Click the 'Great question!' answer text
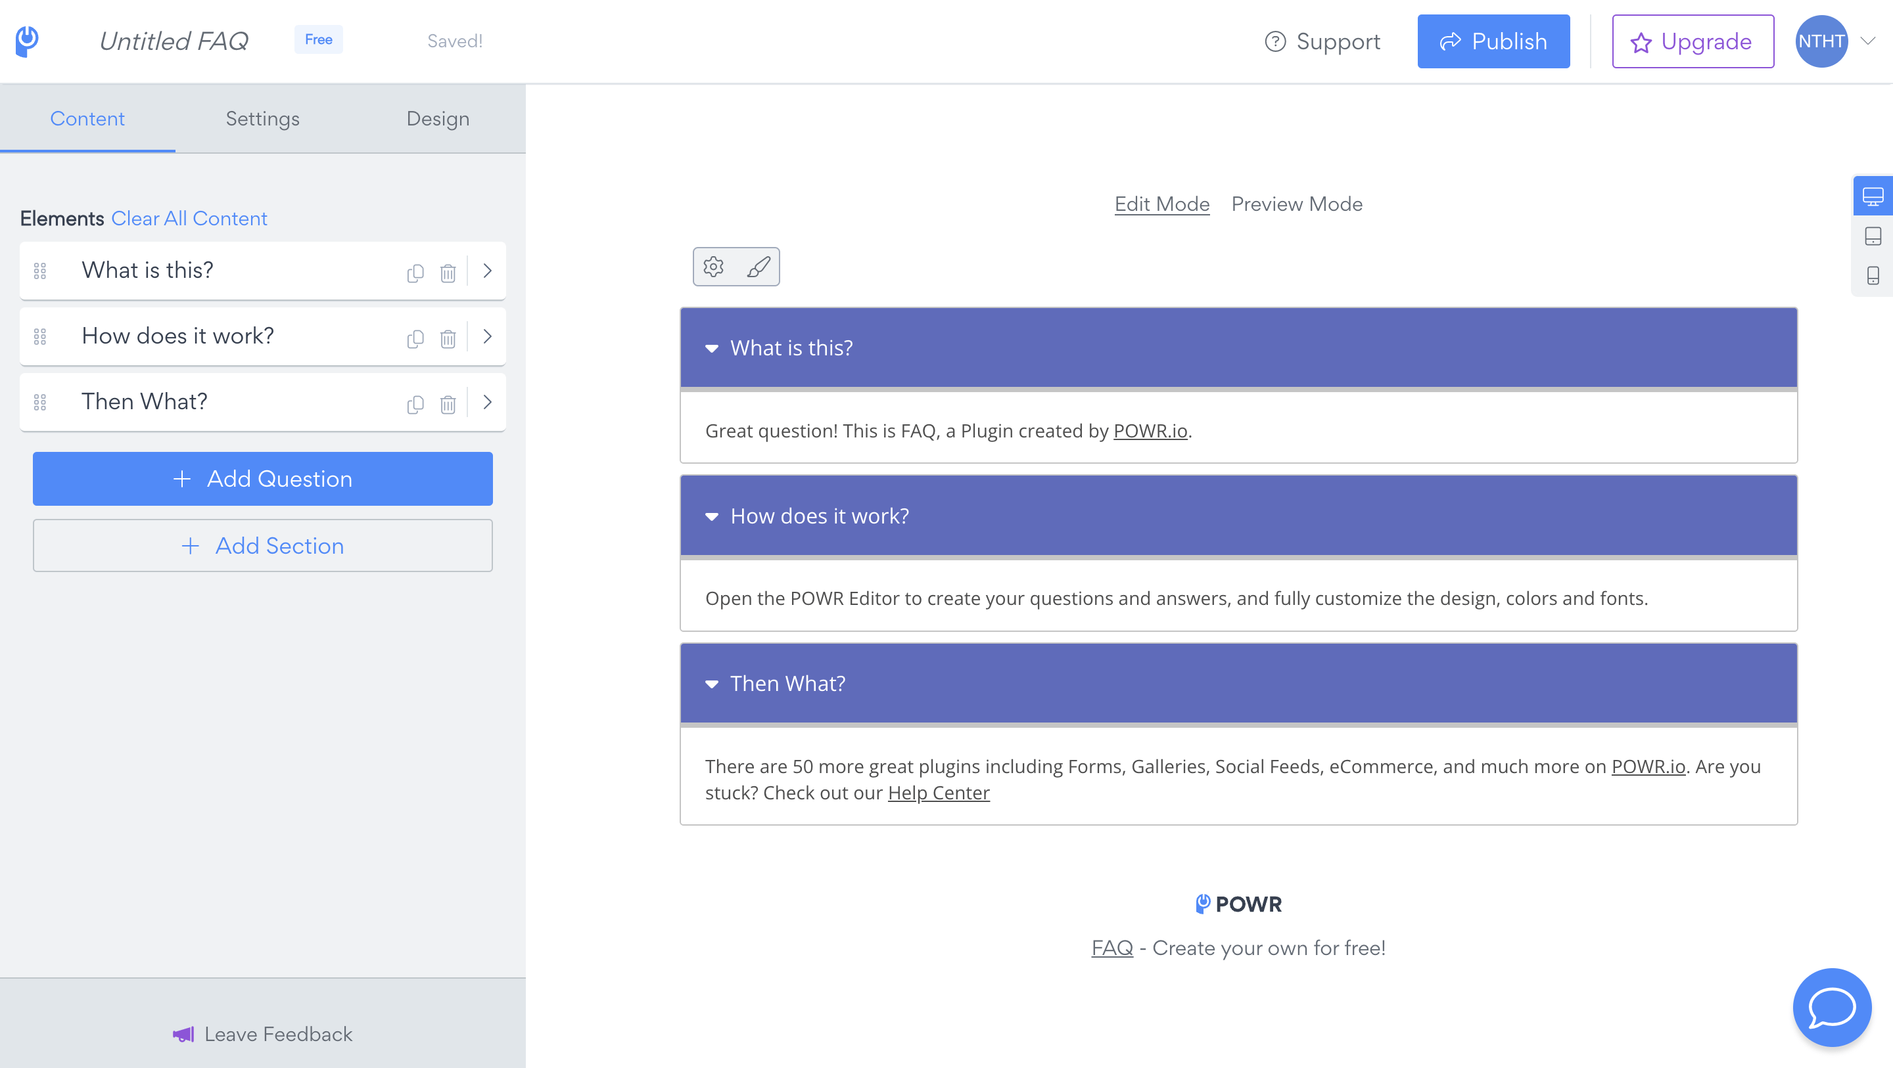Screen dimensions: 1893x1068 948,430
